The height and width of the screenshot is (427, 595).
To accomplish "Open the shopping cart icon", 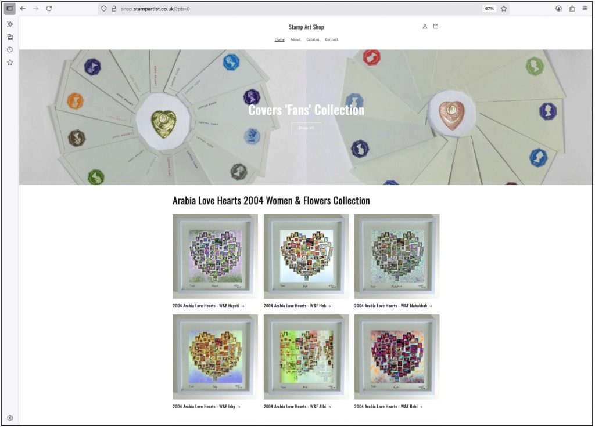I will pyautogui.click(x=436, y=26).
